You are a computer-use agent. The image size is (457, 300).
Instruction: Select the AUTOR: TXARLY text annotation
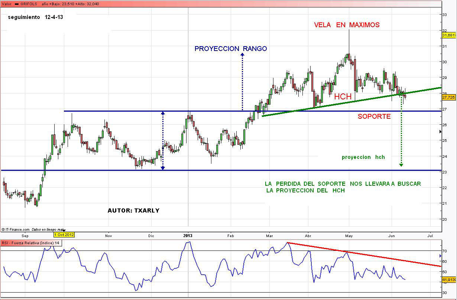click(133, 211)
